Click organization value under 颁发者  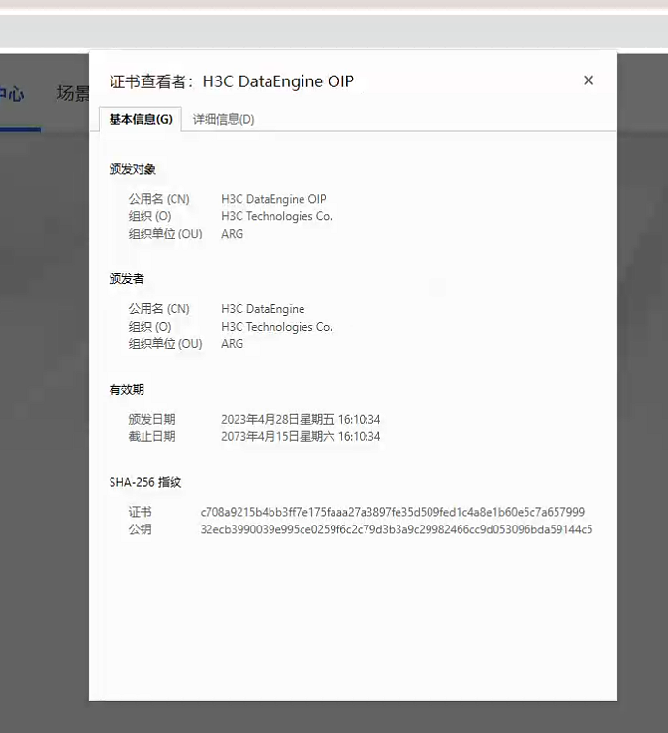[276, 327]
